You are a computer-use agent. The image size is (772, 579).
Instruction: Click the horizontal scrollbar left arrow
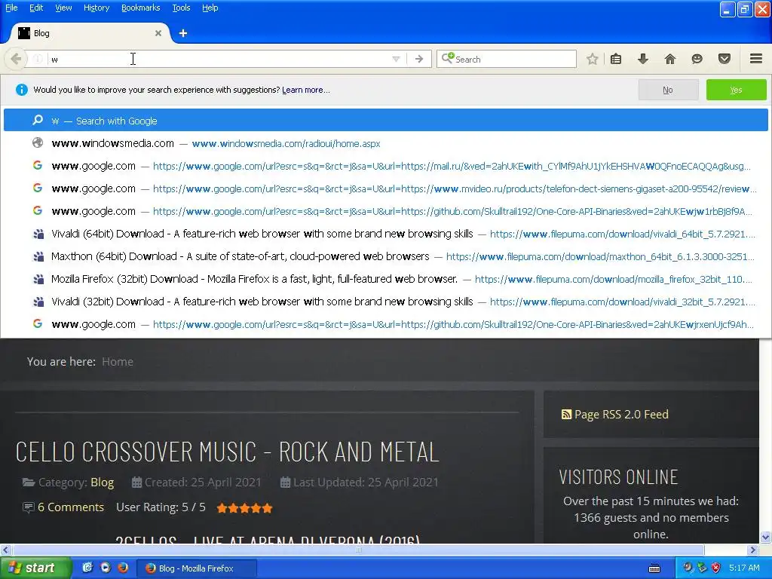click(x=5, y=550)
